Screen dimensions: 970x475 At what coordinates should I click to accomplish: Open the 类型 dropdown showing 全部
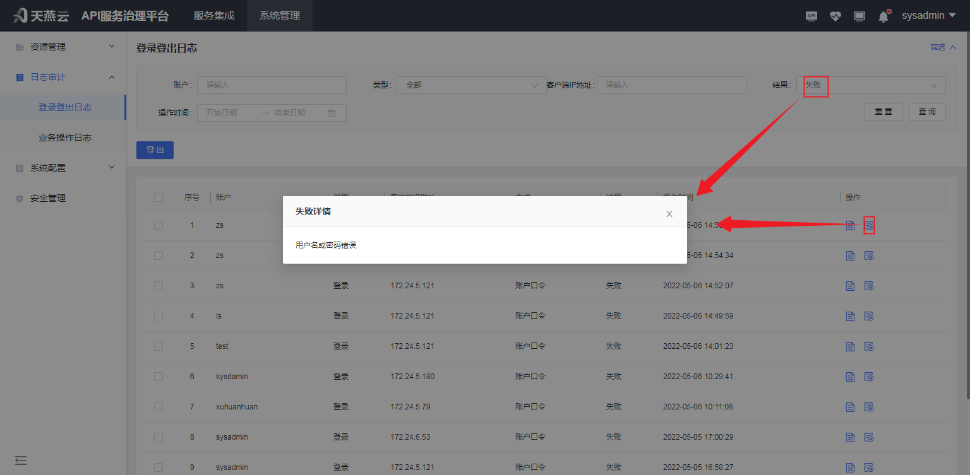coord(471,85)
